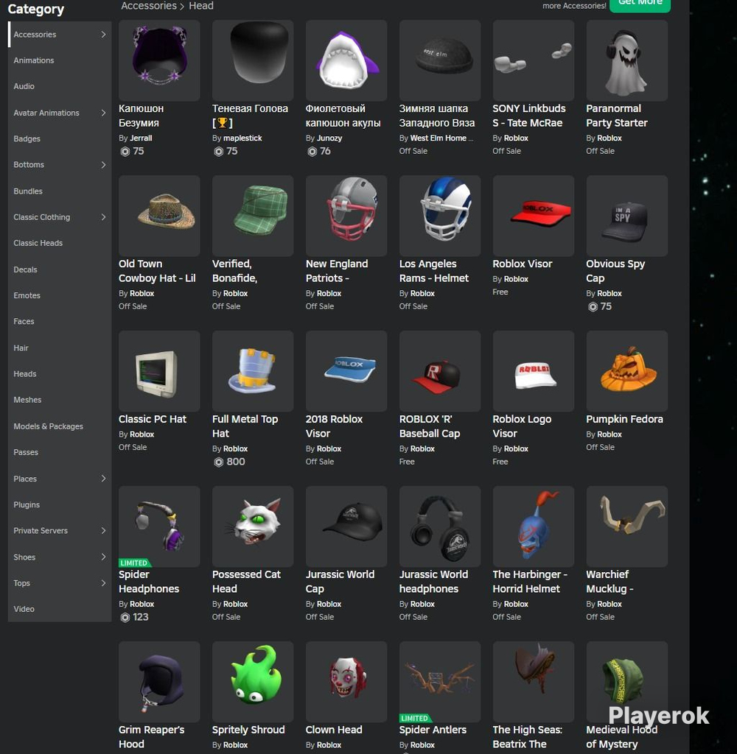This screenshot has height=754, width=737.
Task: Open the Теневая Голова item thumbnail
Action: (253, 60)
